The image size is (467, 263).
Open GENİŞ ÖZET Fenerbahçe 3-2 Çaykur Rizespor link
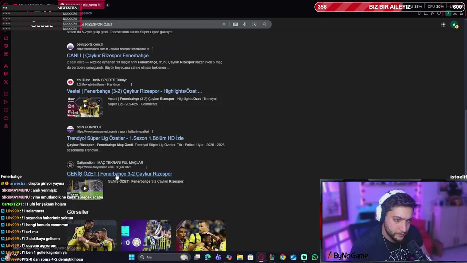click(x=119, y=174)
